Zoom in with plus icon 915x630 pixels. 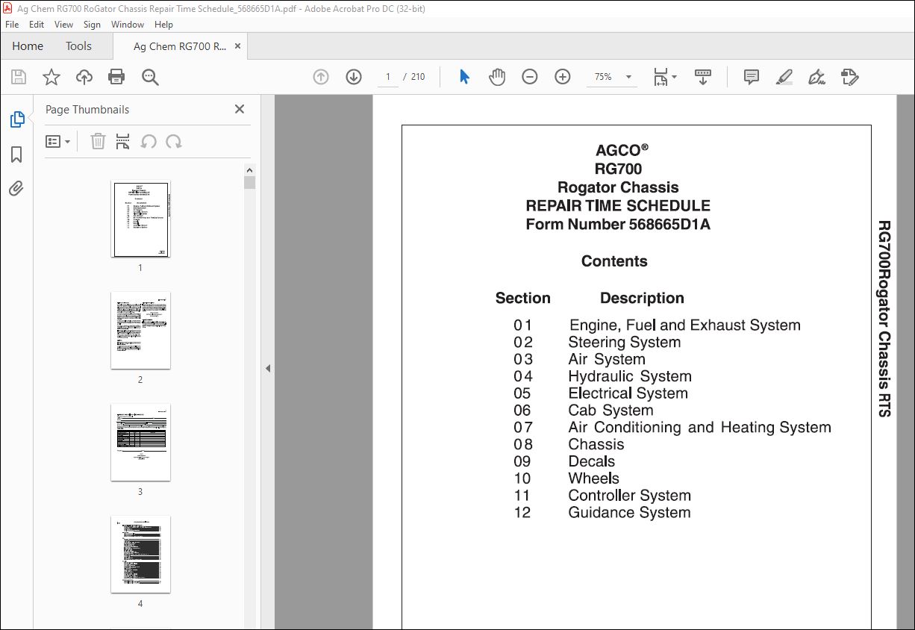pos(563,77)
